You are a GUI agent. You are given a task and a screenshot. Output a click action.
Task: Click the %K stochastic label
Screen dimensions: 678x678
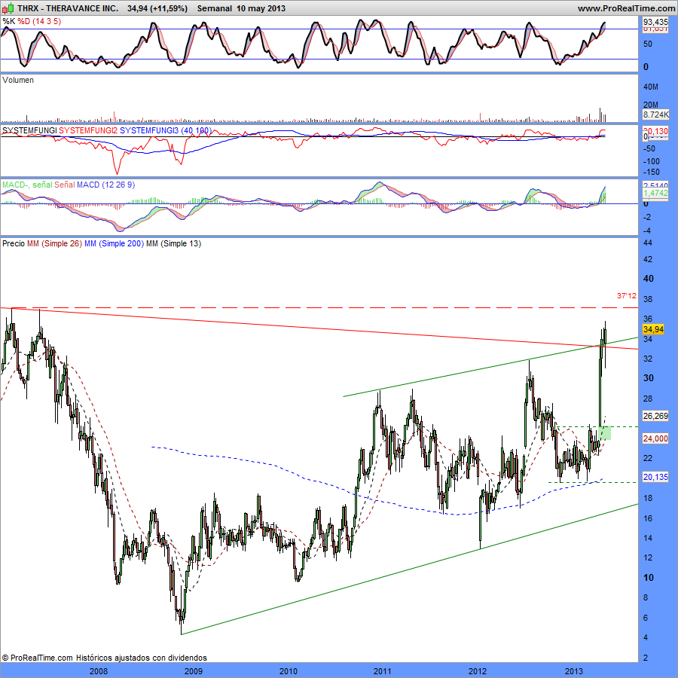[8, 21]
